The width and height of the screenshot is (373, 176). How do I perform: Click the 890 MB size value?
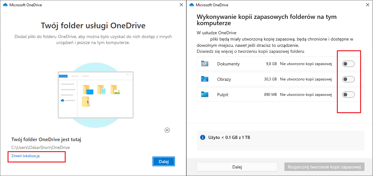tap(271, 95)
